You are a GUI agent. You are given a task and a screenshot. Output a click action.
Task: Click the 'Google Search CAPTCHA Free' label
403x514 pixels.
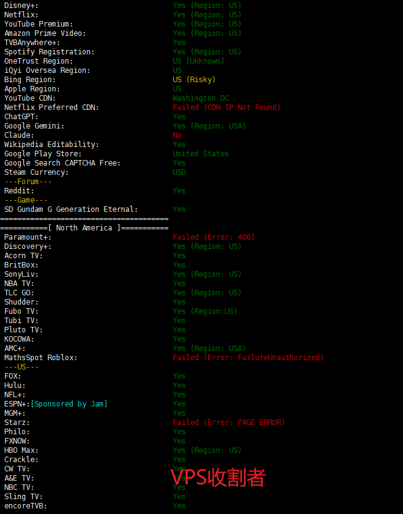click(x=62, y=163)
